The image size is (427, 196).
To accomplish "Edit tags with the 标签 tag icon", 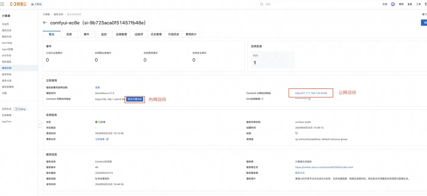I will [296, 133].
